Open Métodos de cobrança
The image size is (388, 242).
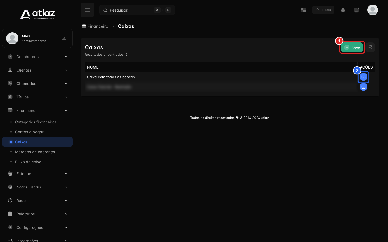37,152
